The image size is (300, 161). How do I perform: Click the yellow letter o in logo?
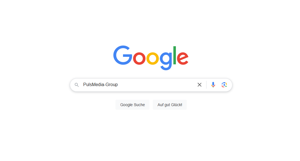pyautogui.click(x=153, y=58)
